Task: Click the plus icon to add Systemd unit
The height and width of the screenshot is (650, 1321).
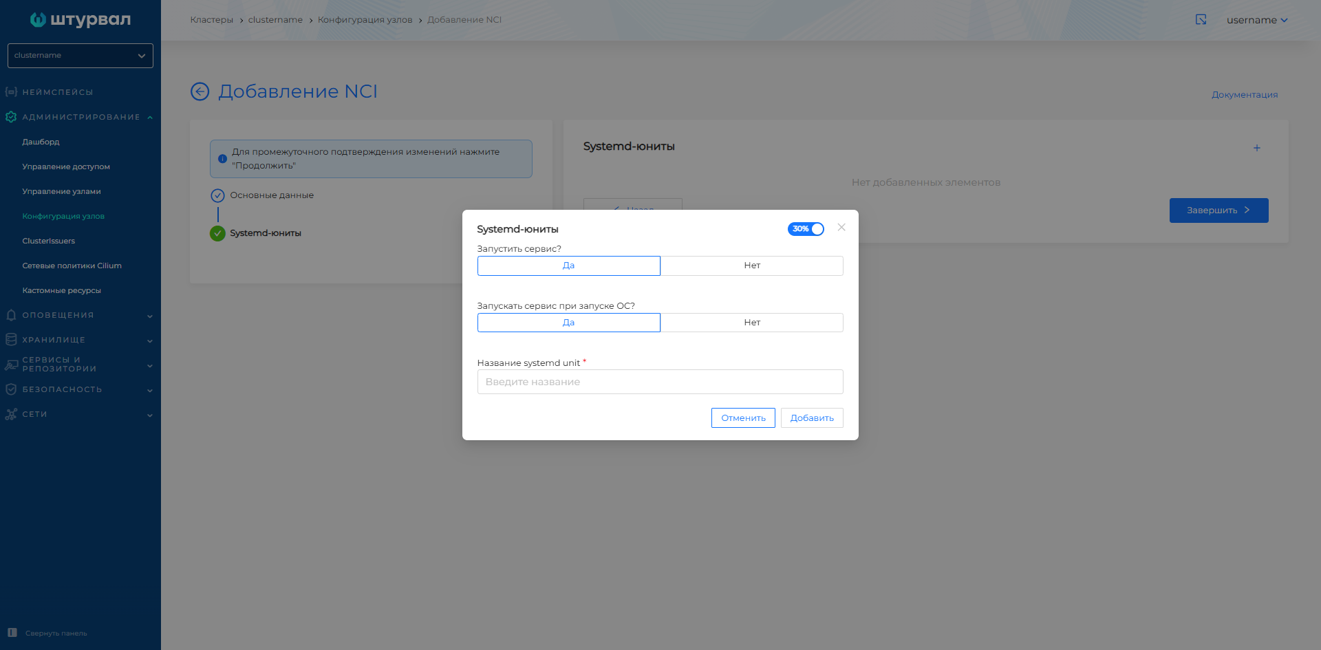Action: click(x=1256, y=148)
